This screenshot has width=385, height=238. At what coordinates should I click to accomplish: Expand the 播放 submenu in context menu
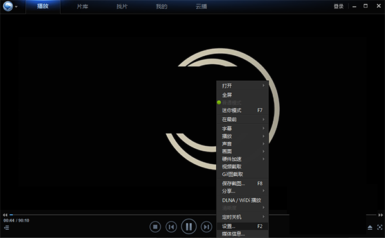pos(243,136)
